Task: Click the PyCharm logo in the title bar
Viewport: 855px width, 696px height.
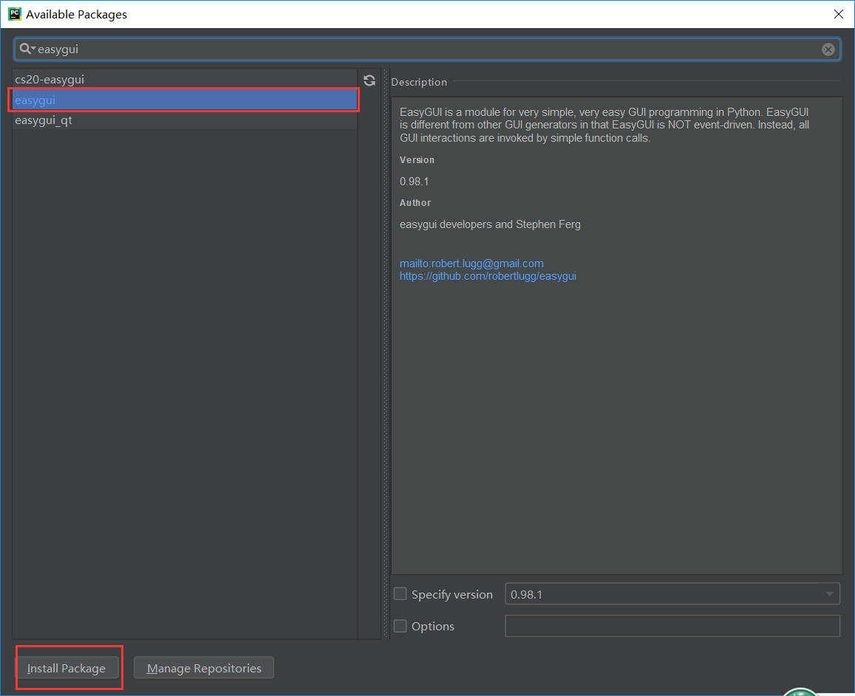Action: (15, 13)
